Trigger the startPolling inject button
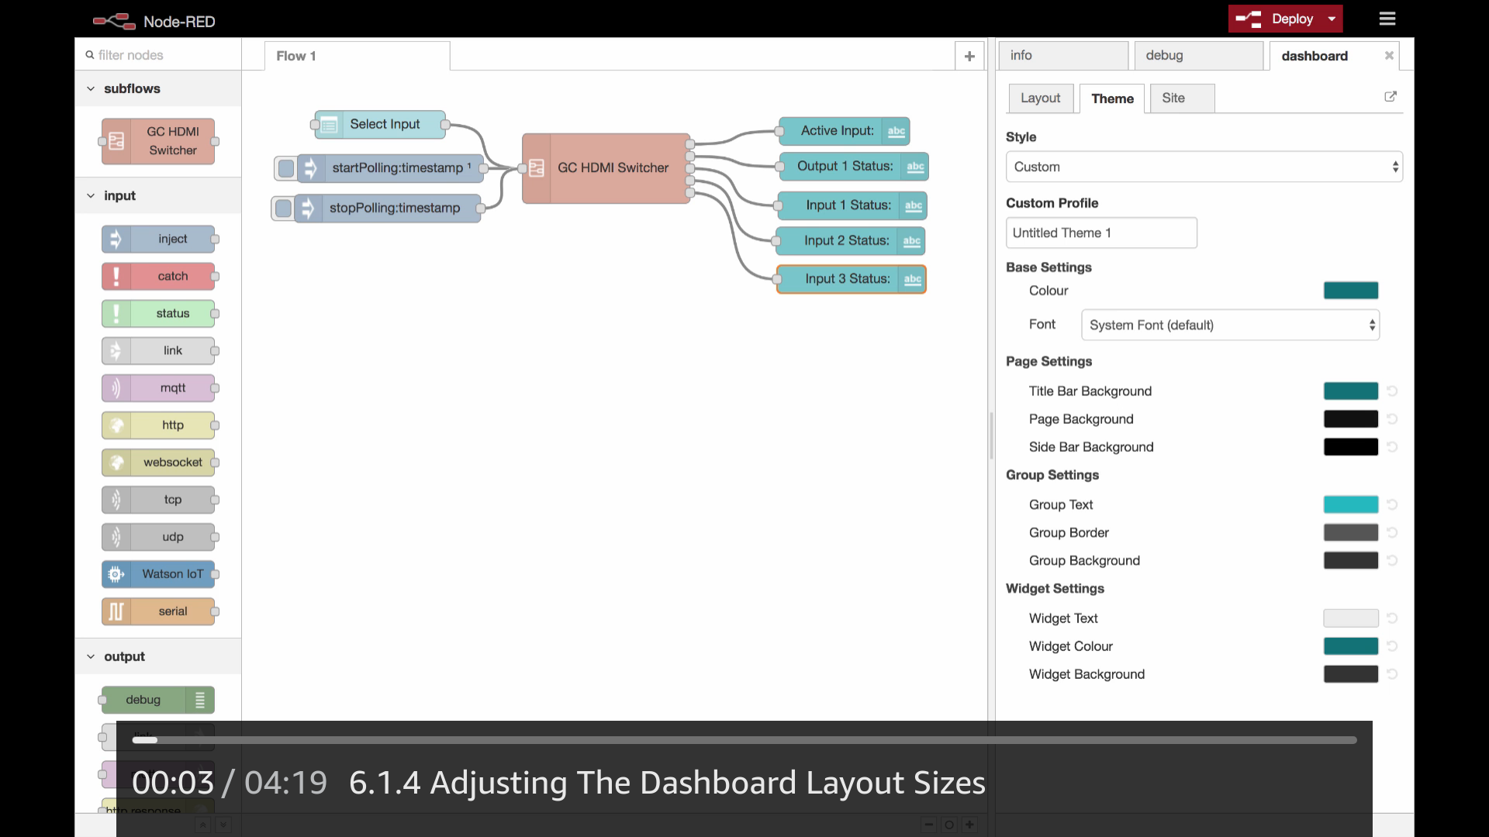Screen dimensions: 1489x837 (x=286, y=168)
